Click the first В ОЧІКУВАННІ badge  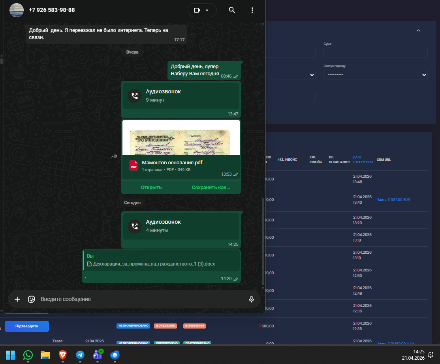[165, 326]
